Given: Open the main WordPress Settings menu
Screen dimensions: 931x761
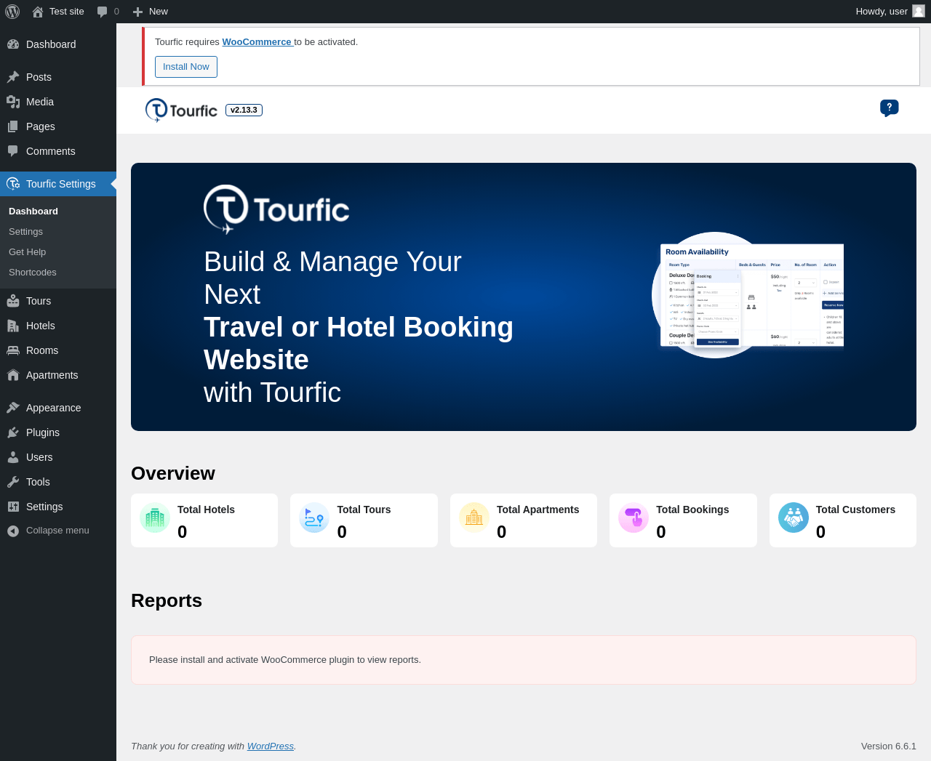Looking at the screenshot, I should point(44,507).
